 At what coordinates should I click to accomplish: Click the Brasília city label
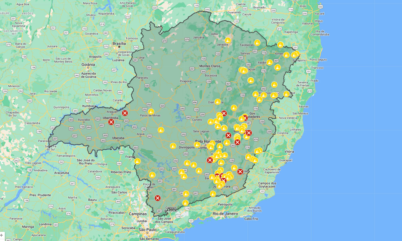119,44
